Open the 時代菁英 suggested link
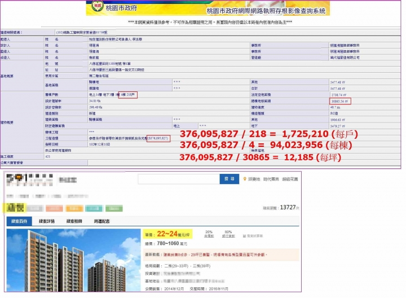 (x=271, y=179)
